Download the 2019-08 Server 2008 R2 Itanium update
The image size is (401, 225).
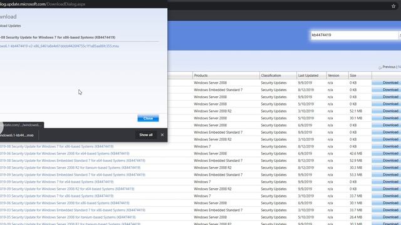pyautogui.click(x=386, y=167)
